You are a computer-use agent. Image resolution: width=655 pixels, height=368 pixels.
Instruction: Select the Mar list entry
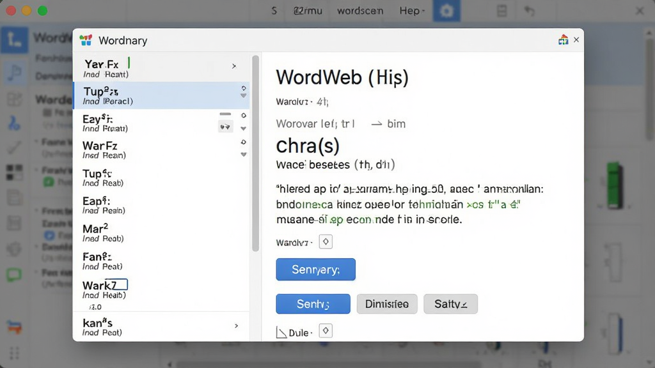tap(161, 233)
